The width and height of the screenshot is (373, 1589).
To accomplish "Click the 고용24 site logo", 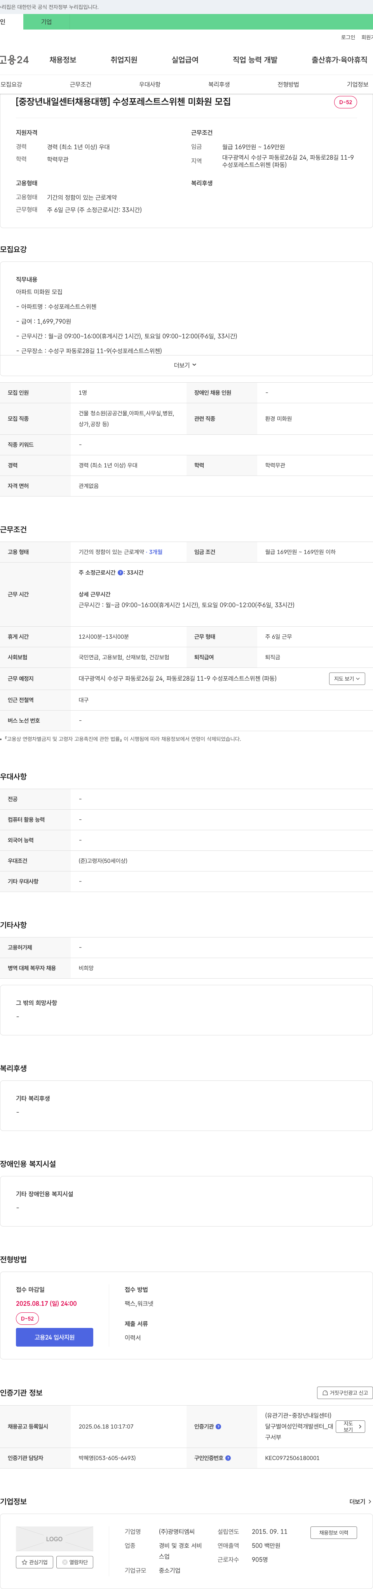I will coord(14,60).
